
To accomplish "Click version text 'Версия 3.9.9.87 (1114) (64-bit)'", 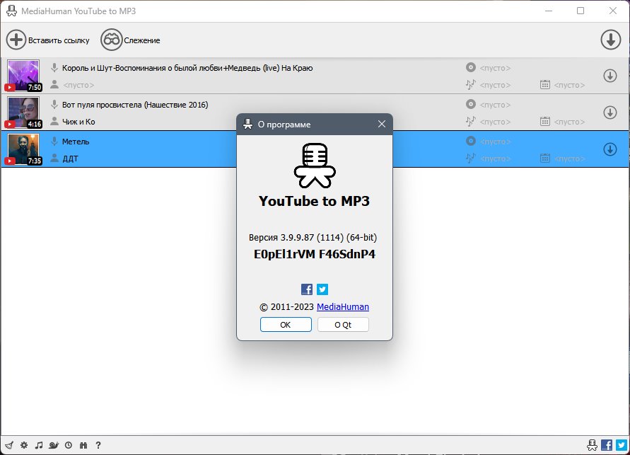I will tap(313, 238).
